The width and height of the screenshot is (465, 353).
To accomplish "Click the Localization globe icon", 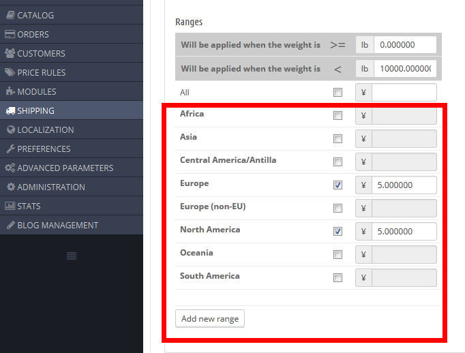I will pos(10,129).
